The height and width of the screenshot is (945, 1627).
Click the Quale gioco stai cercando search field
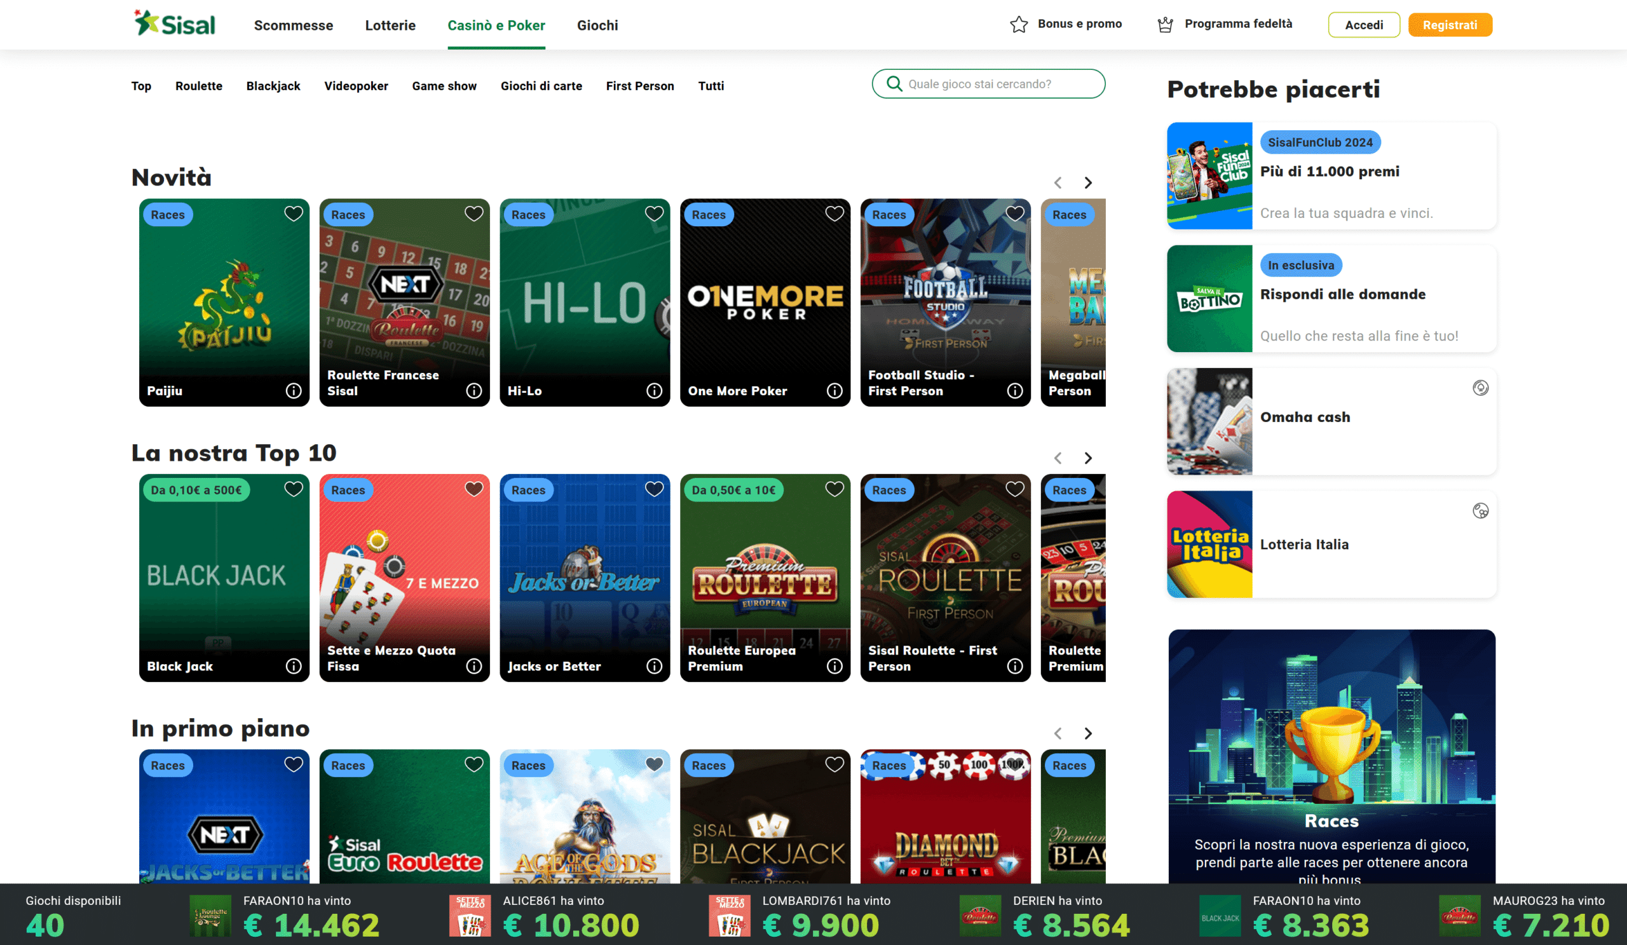(988, 84)
